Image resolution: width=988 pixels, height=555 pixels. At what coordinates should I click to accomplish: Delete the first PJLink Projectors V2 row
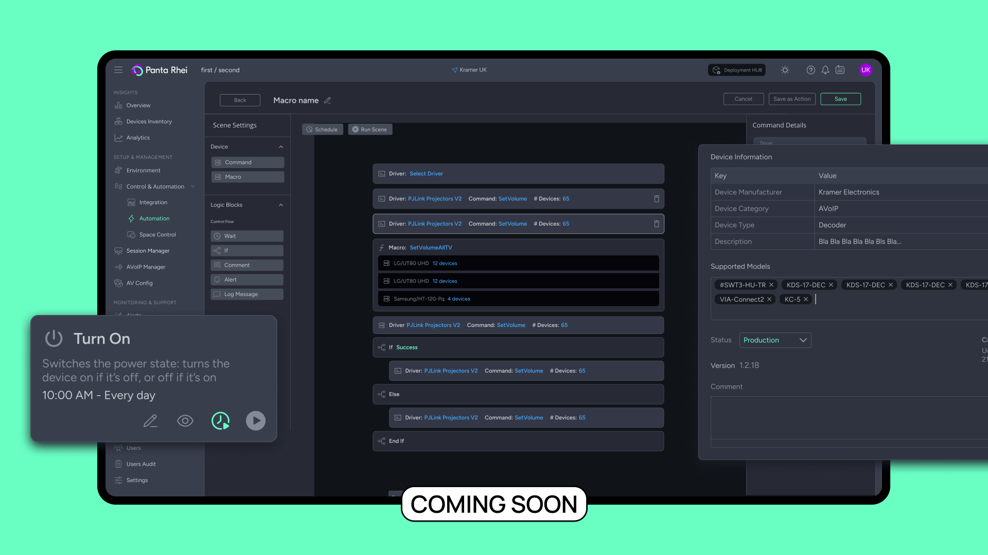657,199
